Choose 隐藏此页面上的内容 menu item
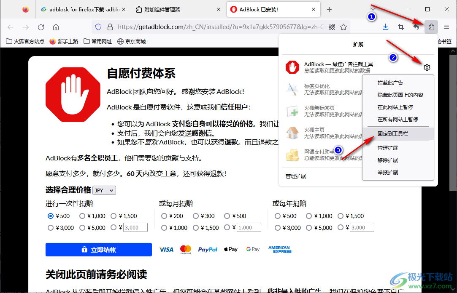The height and width of the screenshot is (293, 457). click(398, 95)
